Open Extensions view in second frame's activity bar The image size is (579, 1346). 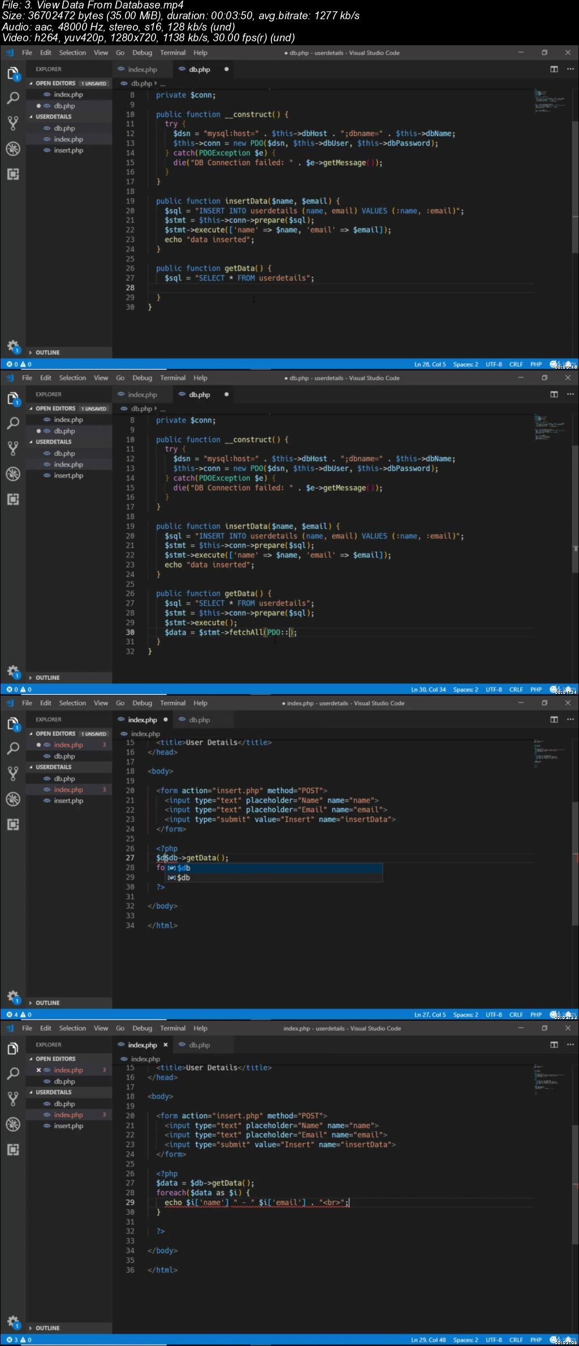(x=13, y=499)
